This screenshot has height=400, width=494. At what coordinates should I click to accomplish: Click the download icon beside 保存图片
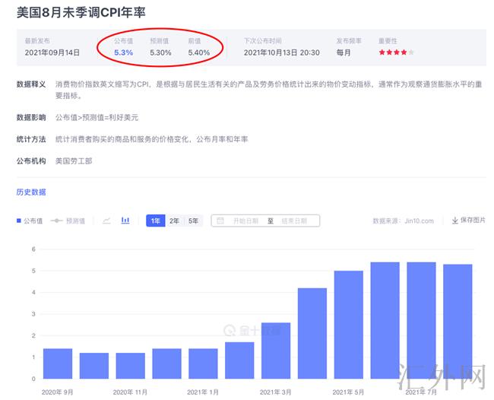(455, 221)
